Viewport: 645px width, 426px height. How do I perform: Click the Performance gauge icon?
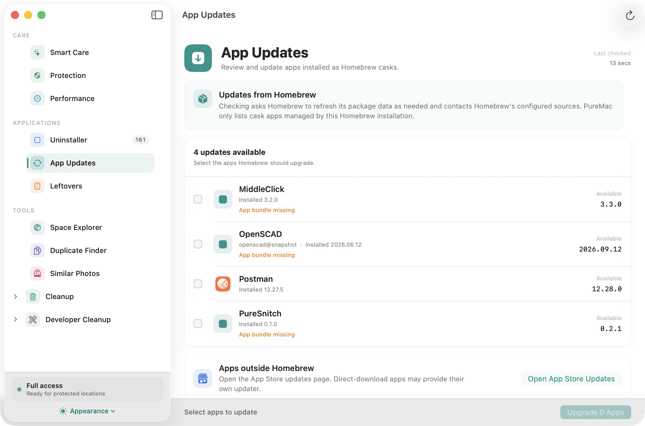[x=37, y=99]
